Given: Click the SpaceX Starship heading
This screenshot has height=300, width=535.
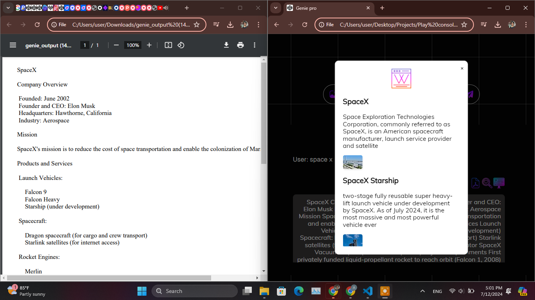Looking at the screenshot, I should click(x=371, y=181).
